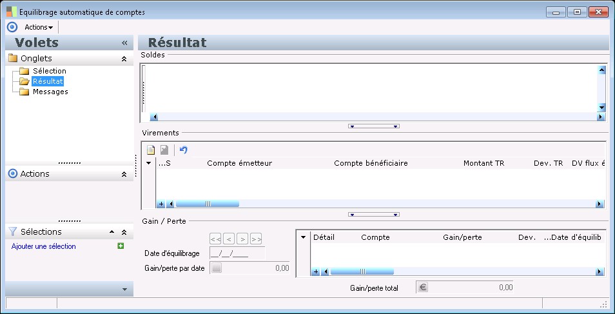Click the Date d'équilibrage input field
Screen dimensions: 615x314
click(x=238, y=253)
